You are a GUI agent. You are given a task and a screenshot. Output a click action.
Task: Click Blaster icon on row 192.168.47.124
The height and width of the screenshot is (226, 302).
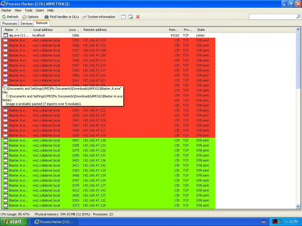tap(6, 120)
